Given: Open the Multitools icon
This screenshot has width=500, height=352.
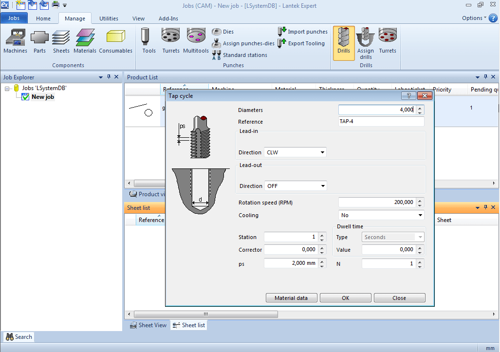Looking at the screenshot, I should [196, 41].
